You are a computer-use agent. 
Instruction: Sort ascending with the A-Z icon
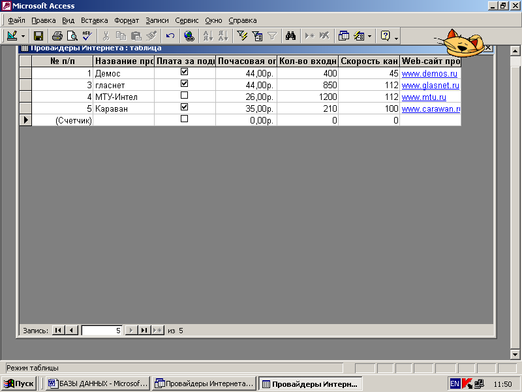(208, 36)
